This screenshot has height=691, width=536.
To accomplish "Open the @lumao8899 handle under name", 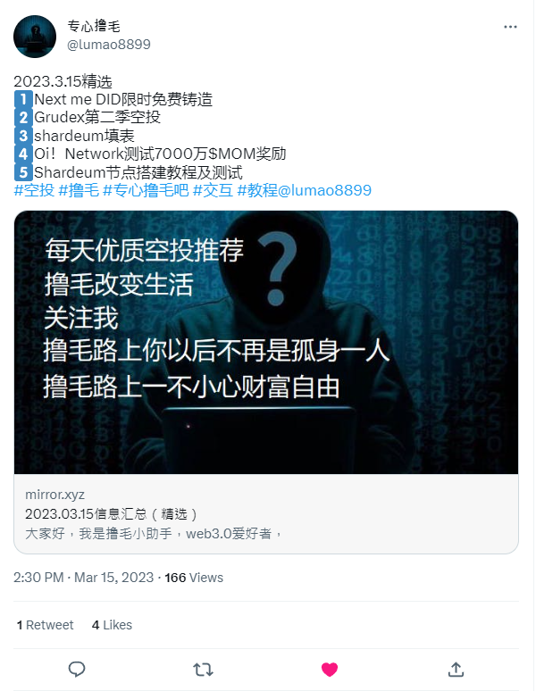I will pyautogui.click(x=109, y=45).
